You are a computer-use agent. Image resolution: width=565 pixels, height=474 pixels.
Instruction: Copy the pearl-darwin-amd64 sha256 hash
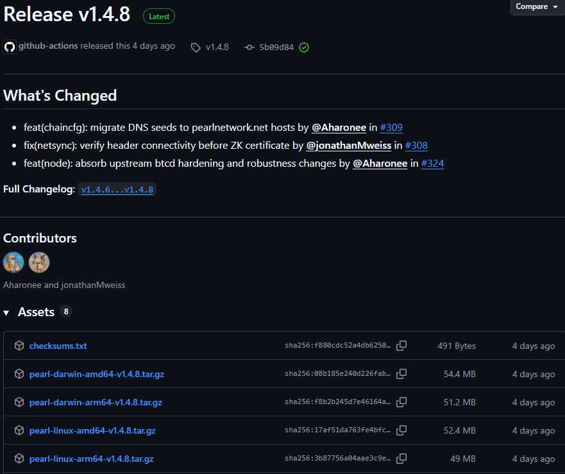coord(401,374)
